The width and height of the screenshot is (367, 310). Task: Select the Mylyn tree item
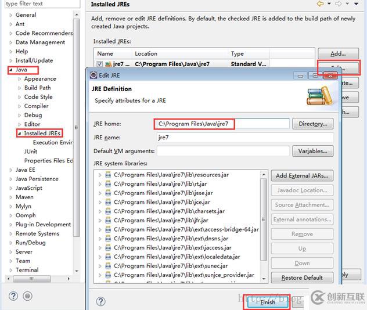point(23,206)
